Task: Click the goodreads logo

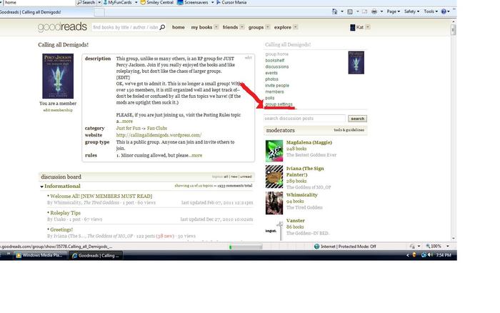Action: tap(62, 27)
